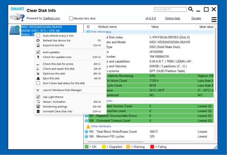Click the yellow Degraded legend swatch
This screenshot has height=155, width=227.
(104, 147)
